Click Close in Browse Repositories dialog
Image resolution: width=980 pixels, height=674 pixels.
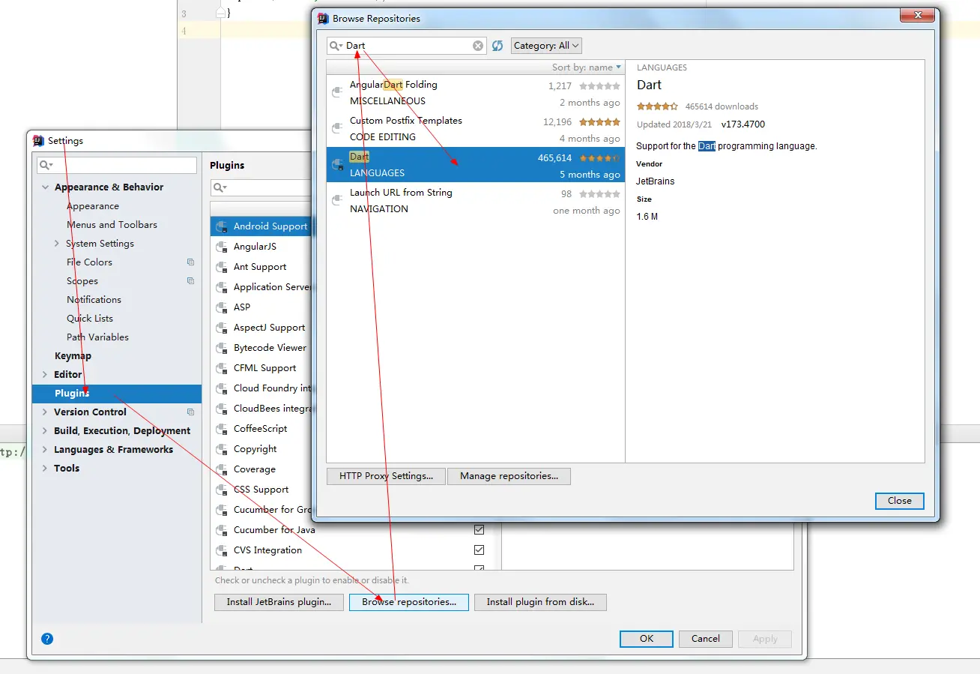pos(900,501)
